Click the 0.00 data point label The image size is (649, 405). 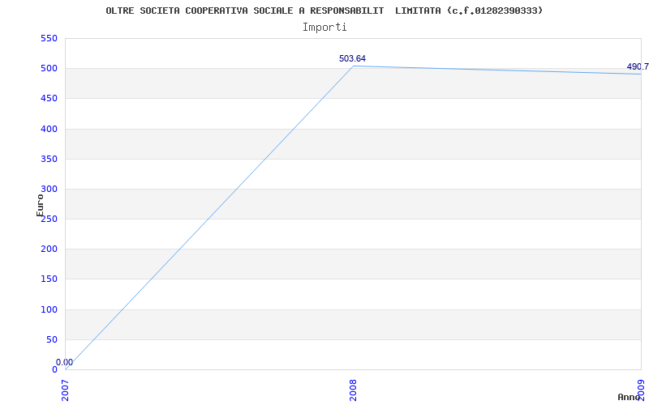click(65, 362)
